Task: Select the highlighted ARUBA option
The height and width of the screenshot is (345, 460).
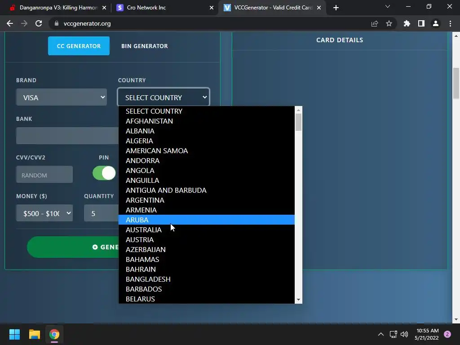Action: pos(206,220)
